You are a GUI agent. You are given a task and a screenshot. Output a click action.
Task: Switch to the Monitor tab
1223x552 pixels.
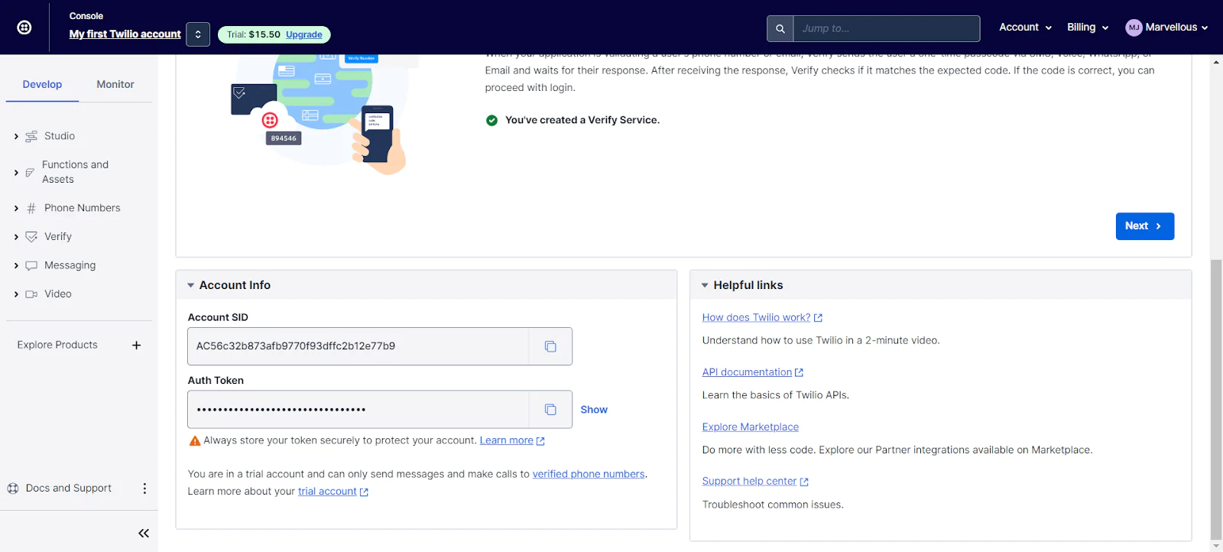(115, 84)
